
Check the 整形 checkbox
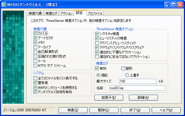click(123, 68)
